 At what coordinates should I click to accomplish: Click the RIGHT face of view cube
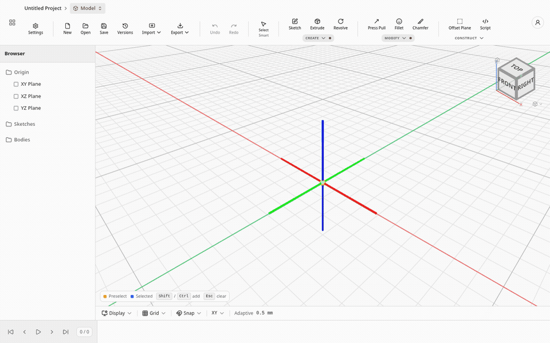525,84
